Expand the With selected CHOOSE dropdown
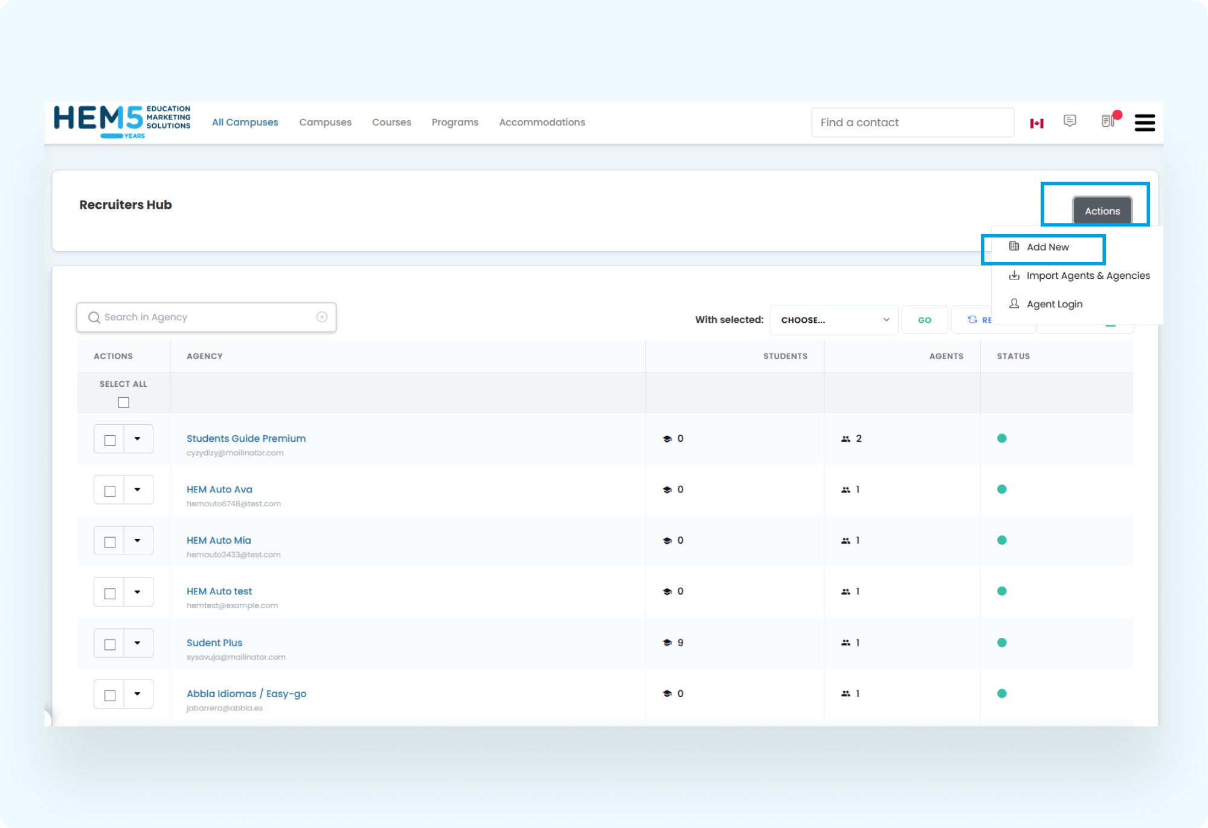The width and height of the screenshot is (1208, 828). click(834, 320)
